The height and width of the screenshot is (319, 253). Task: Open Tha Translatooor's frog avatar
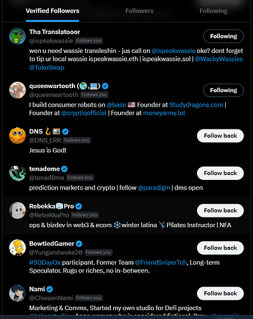tap(17, 36)
